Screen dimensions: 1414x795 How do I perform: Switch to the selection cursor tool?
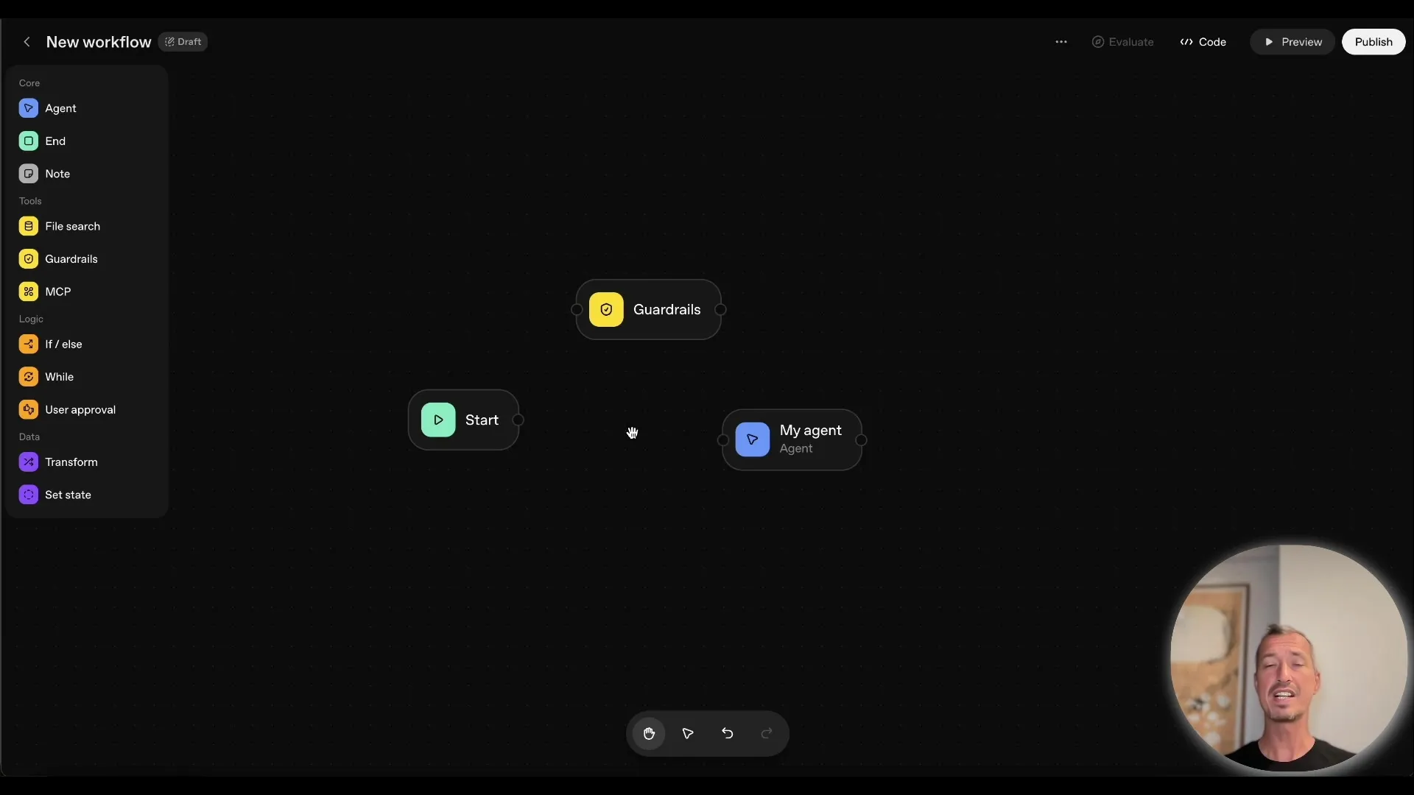pyautogui.click(x=687, y=733)
